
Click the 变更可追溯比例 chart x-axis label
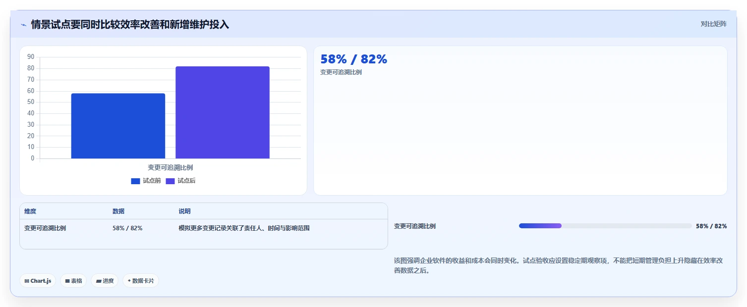coord(170,167)
